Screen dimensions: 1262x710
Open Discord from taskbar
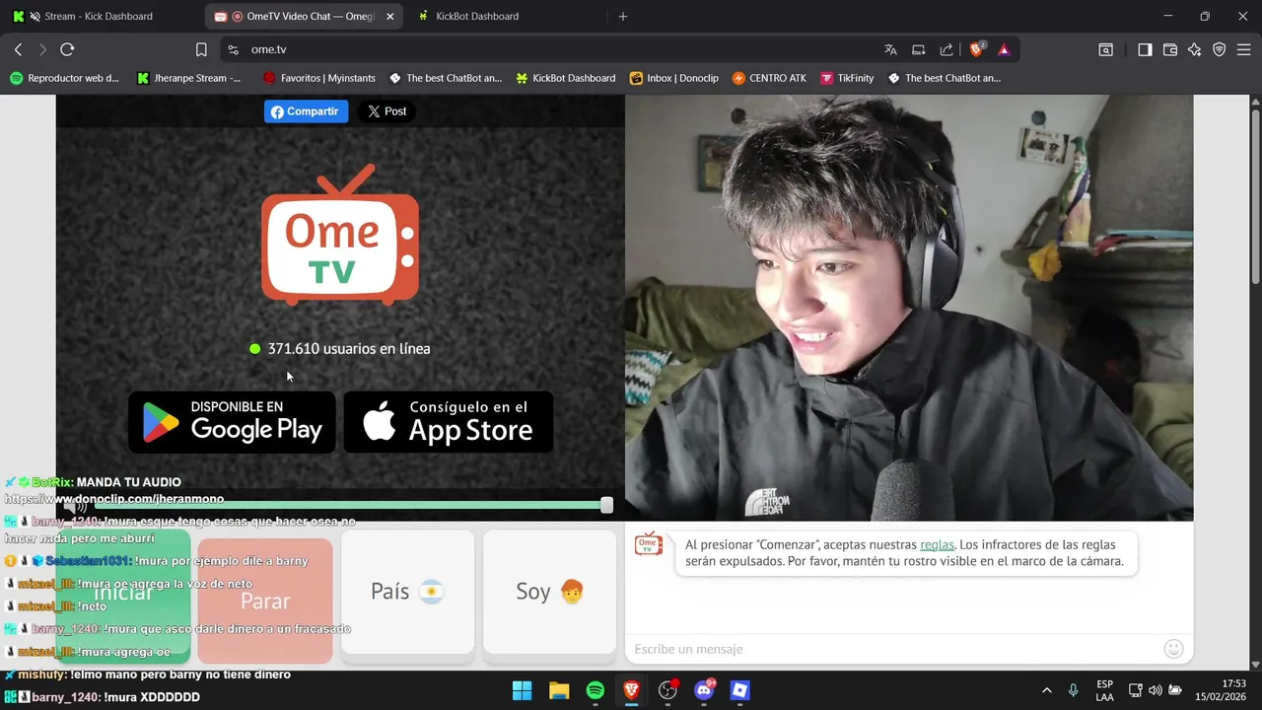click(704, 690)
